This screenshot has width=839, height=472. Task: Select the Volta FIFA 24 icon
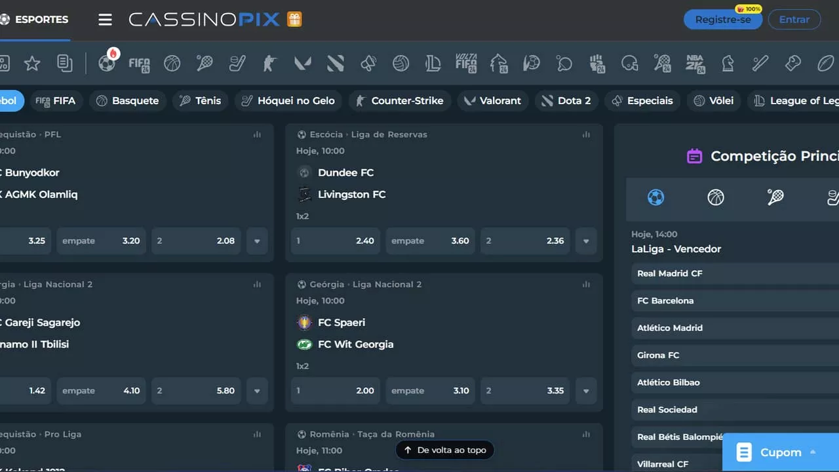pos(466,63)
